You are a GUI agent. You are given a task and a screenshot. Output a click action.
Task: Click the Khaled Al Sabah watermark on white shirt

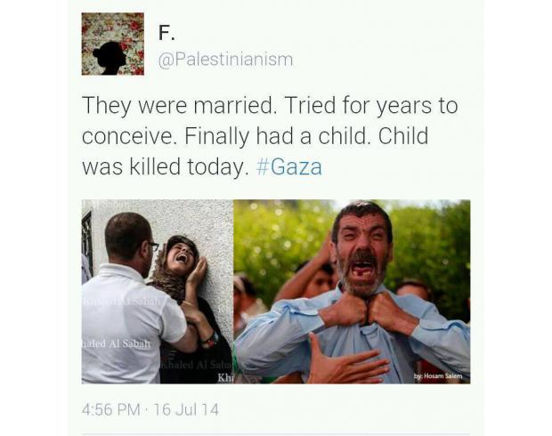[116, 343]
